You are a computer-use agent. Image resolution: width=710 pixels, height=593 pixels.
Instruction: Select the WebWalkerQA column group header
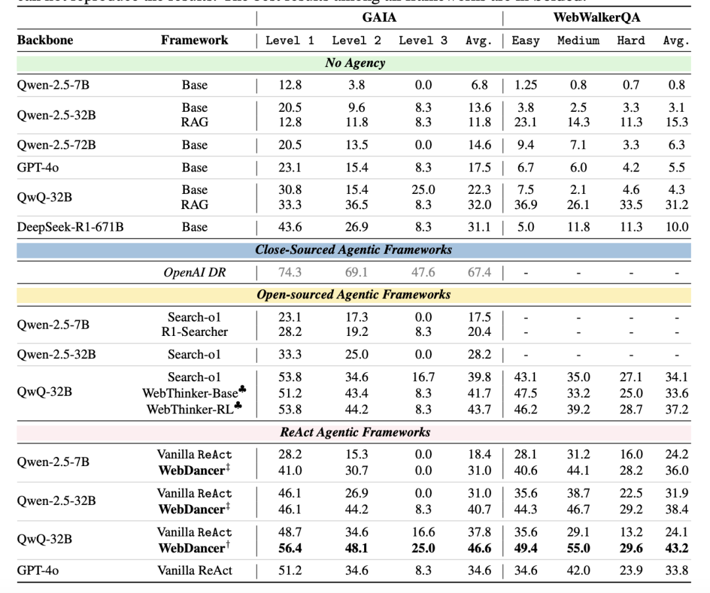[596, 17]
